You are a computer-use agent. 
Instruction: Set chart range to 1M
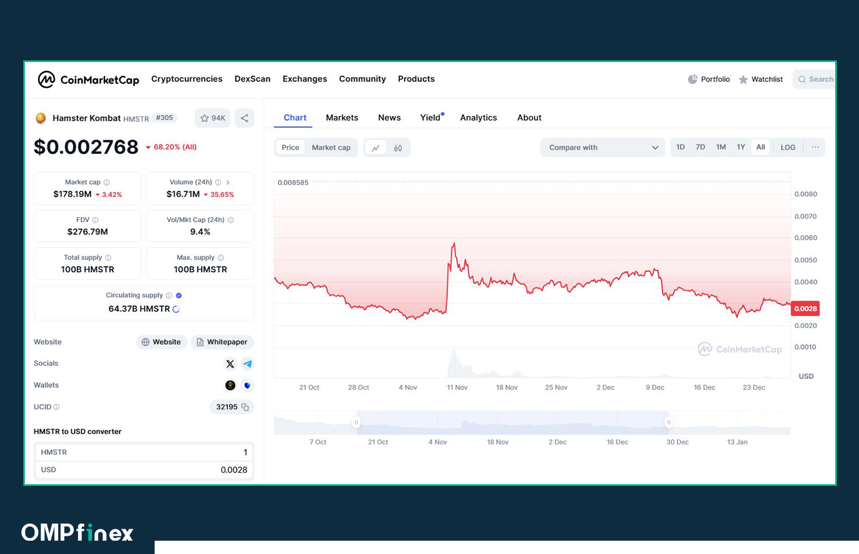(721, 147)
